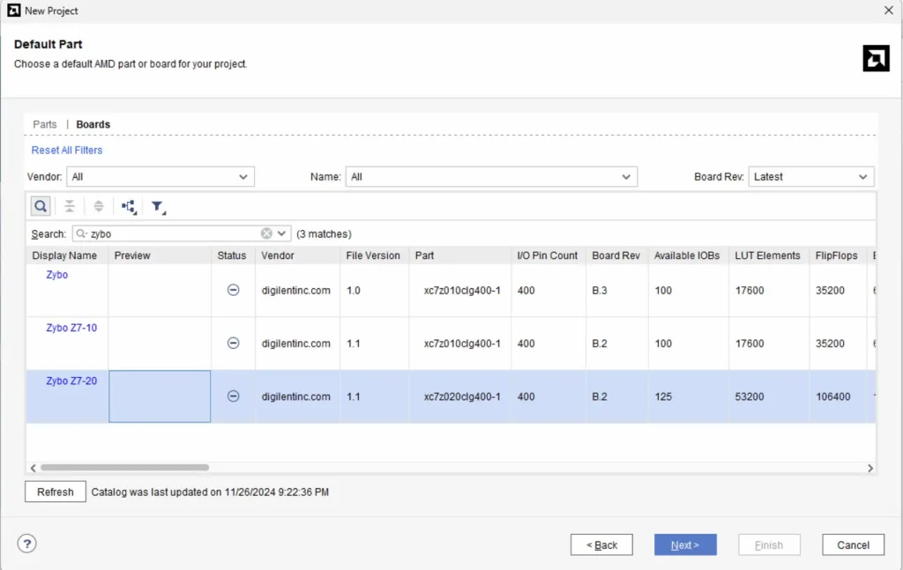
Task: Click the status icon for Zybo Z7-20
Action: coord(234,396)
